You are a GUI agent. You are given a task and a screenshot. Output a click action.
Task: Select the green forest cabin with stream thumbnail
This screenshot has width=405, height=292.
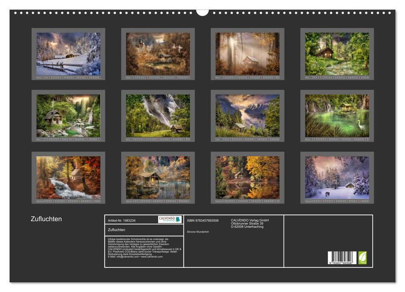tap(337, 54)
